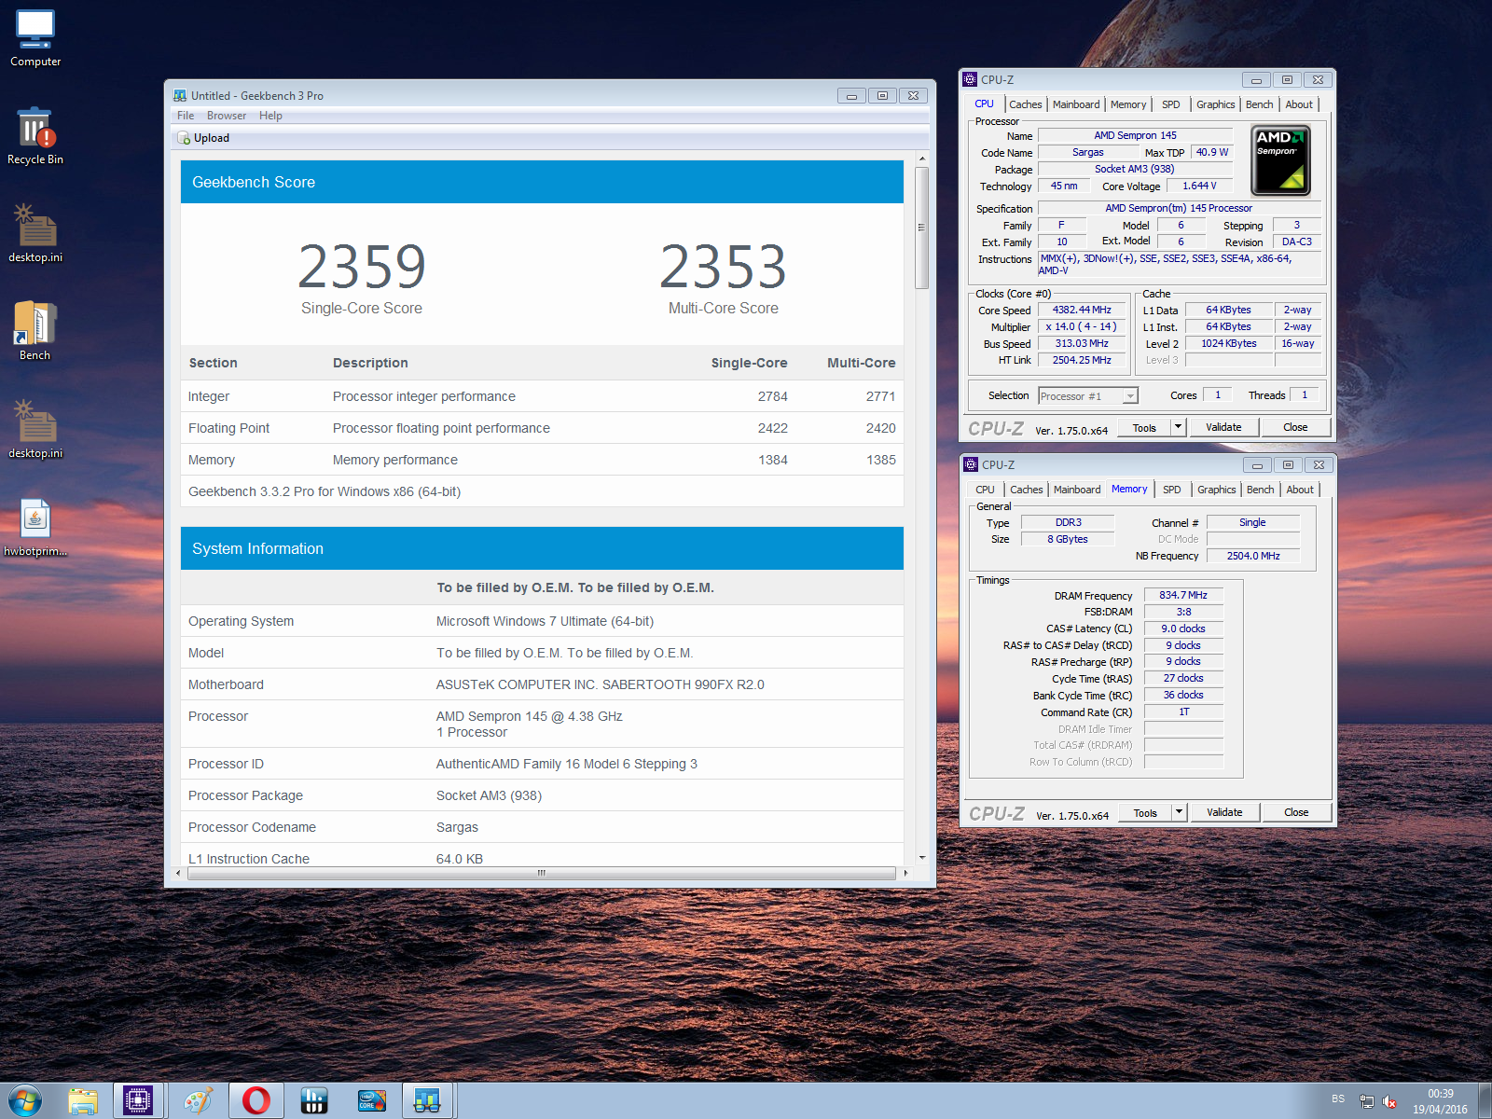The height and width of the screenshot is (1119, 1492).
Task: Click the Geekbench vertical scrollbar thumb
Action: coord(921,228)
